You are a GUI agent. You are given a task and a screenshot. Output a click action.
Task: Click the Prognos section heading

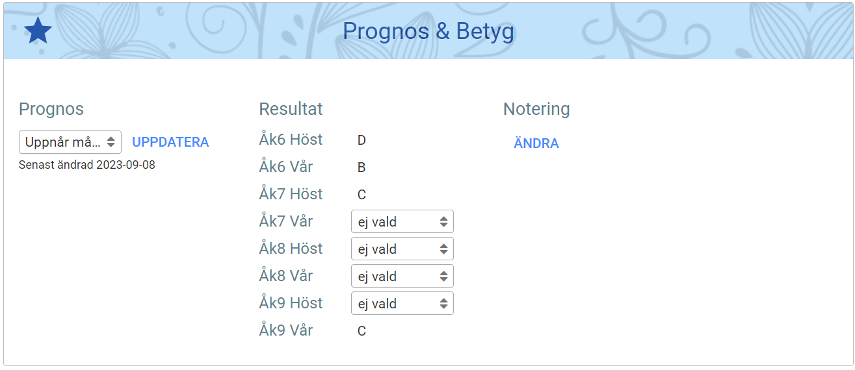tap(51, 109)
